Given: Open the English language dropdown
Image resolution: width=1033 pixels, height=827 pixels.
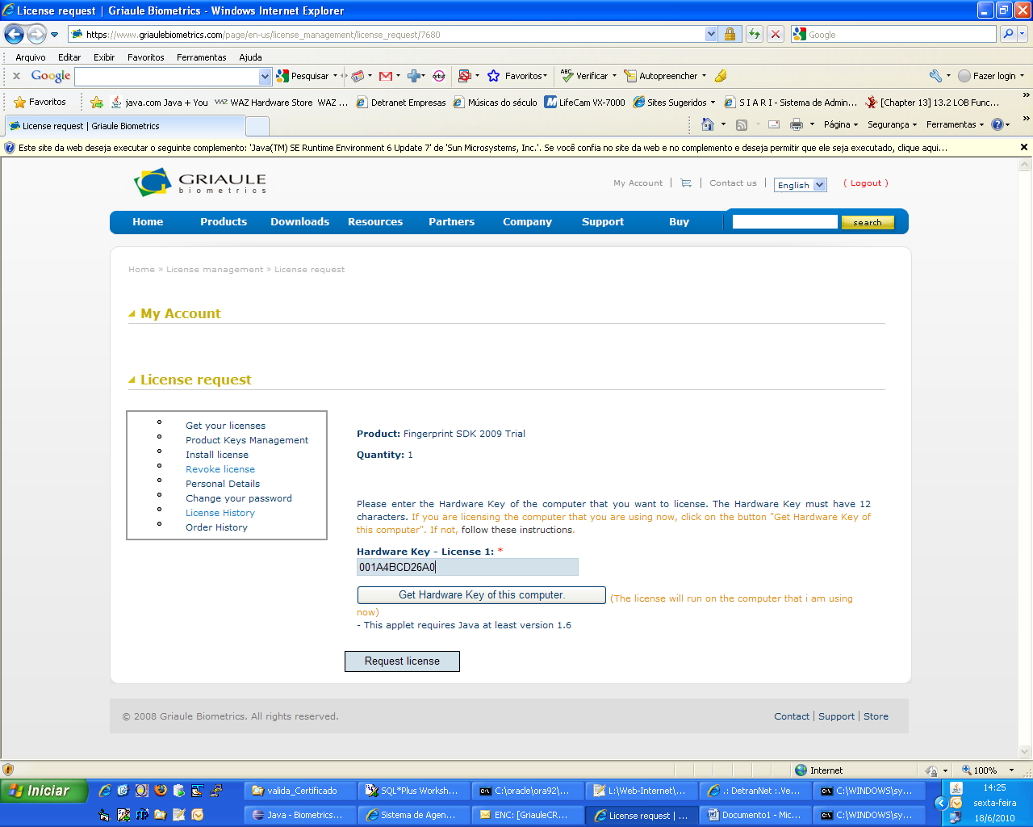Looking at the screenshot, I should (801, 185).
